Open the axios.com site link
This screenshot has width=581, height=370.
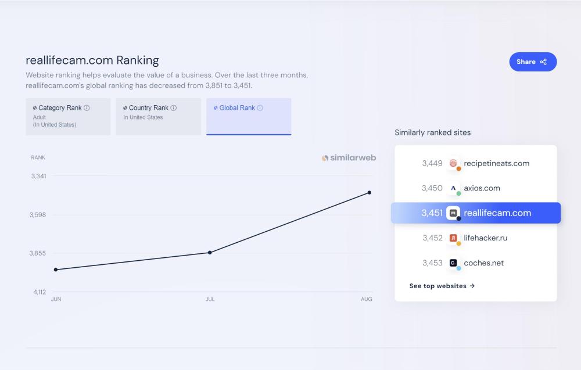[x=482, y=188]
